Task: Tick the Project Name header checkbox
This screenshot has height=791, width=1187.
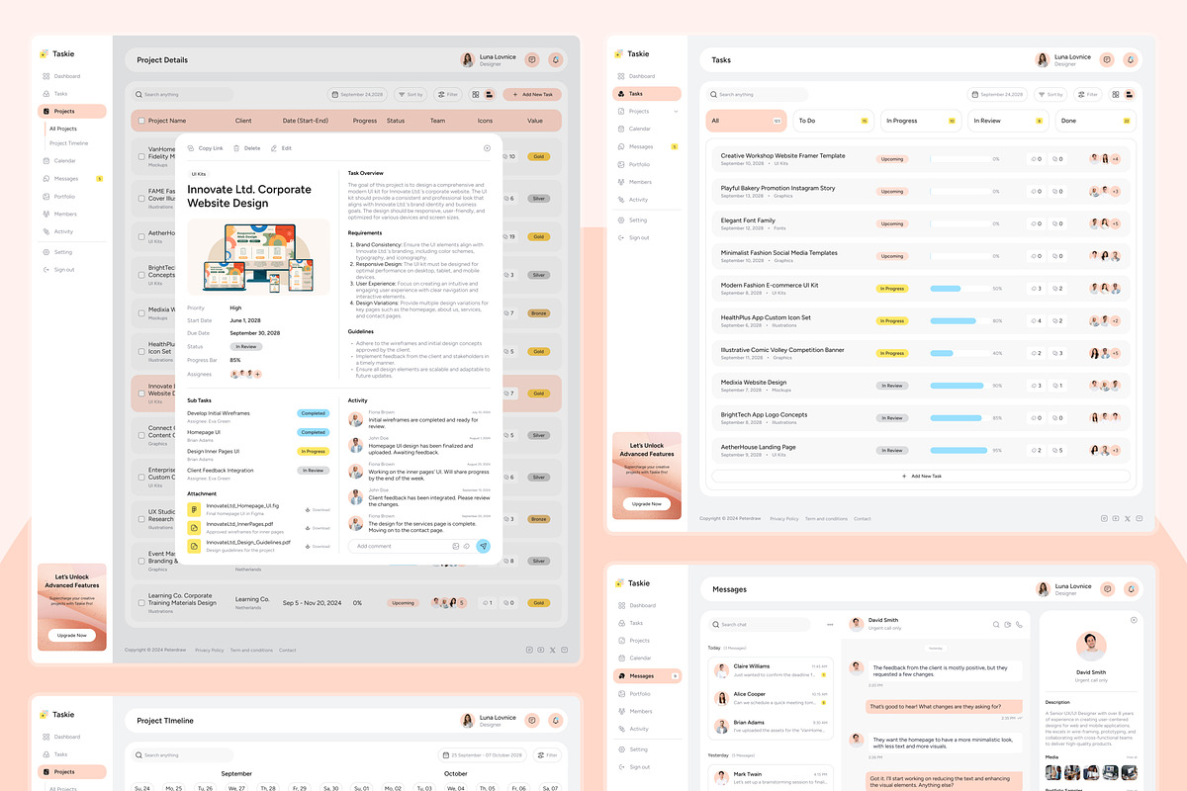Action: pyautogui.click(x=140, y=121)
